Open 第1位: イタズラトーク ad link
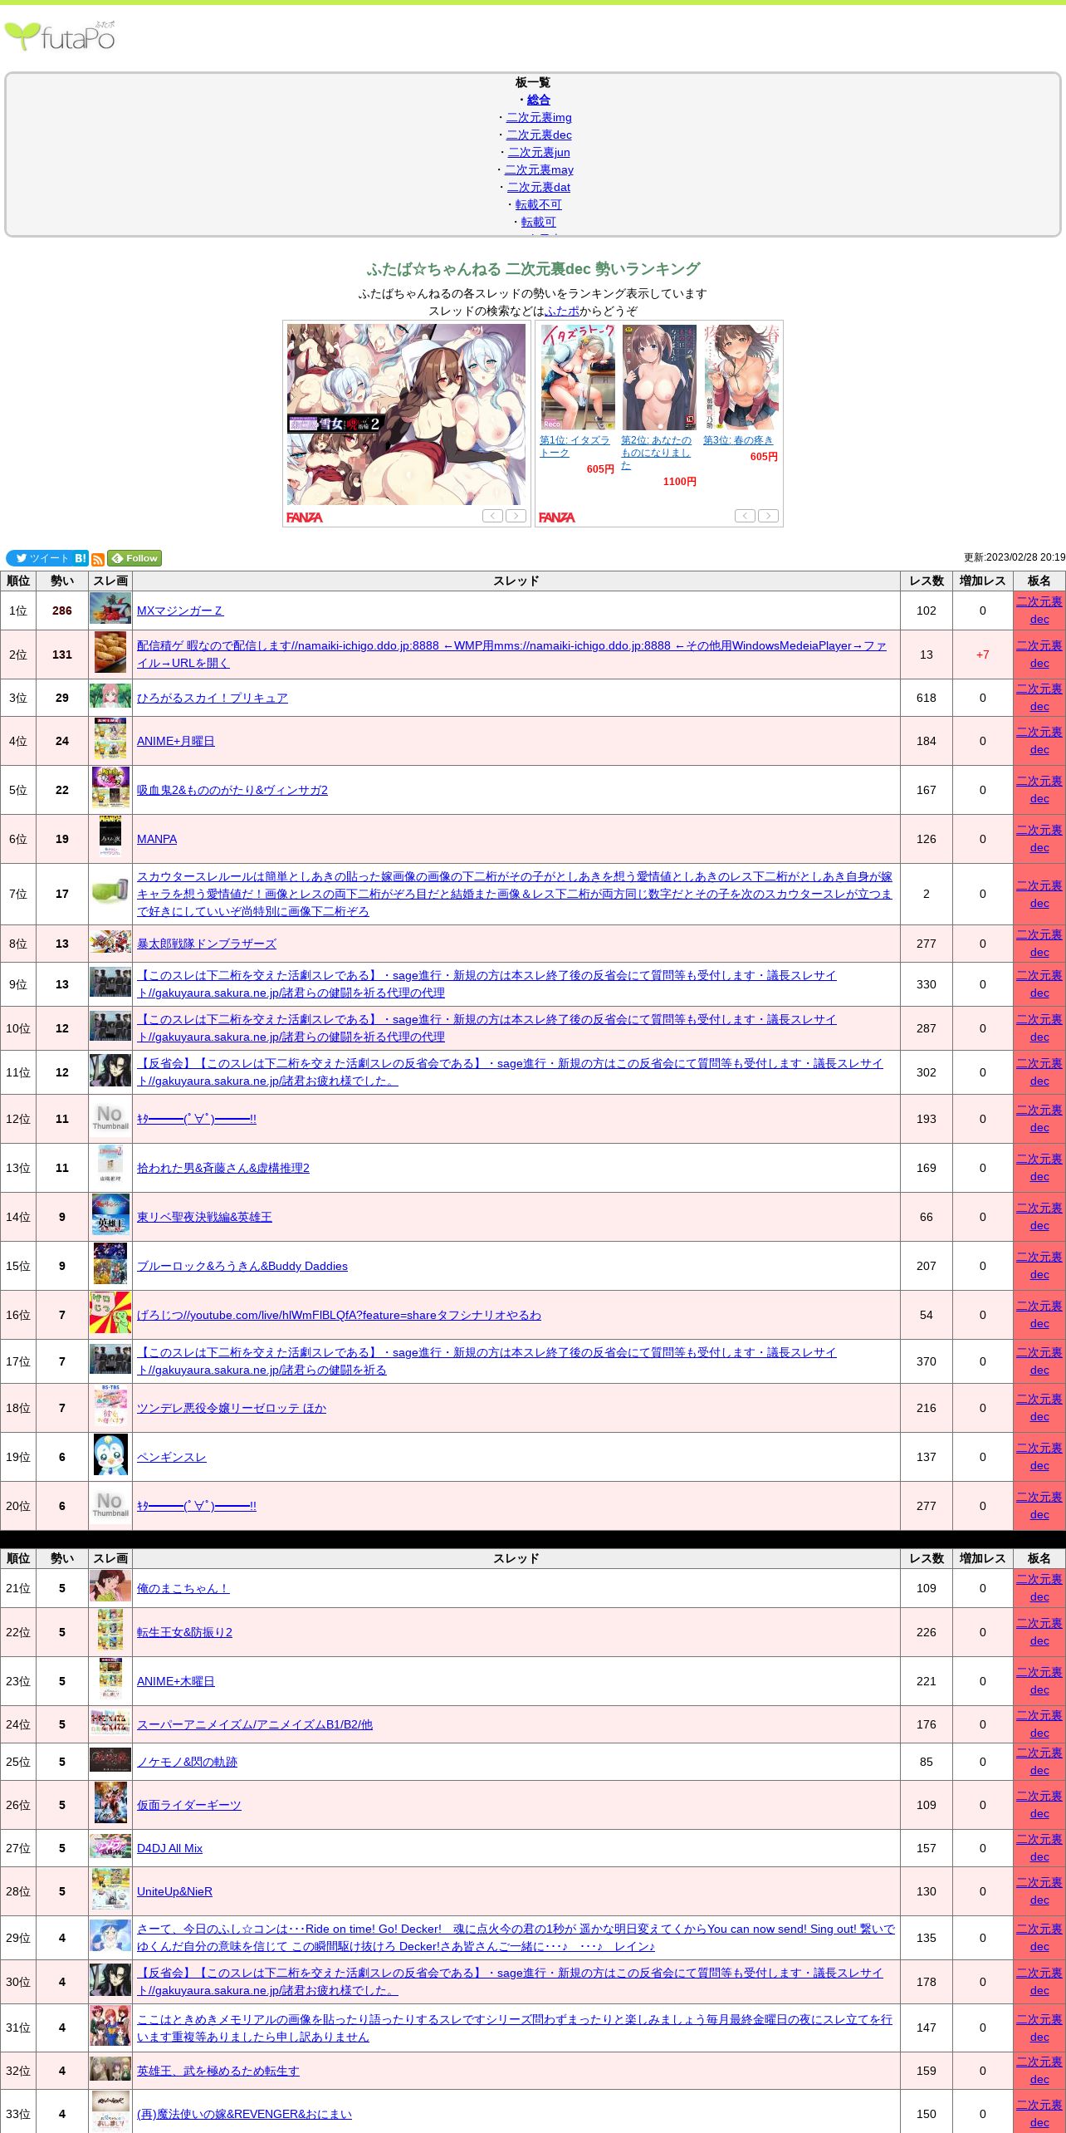The image size is (1066, 2133). point(575,446)
